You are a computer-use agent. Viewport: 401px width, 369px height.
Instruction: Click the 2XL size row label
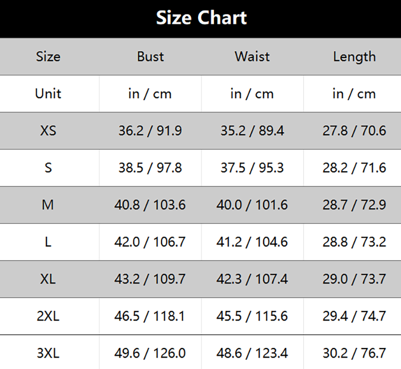48,316
